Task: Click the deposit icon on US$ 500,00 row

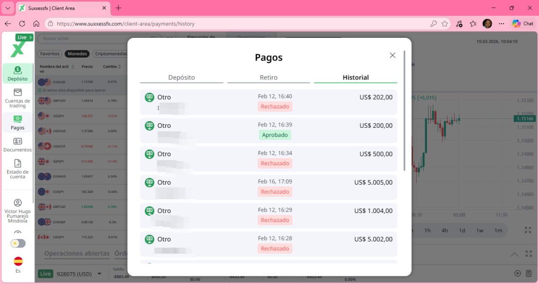Action: click(x=149, y=154)
